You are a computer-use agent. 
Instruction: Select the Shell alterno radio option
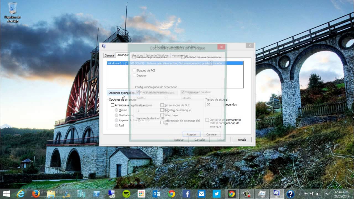point(116,115)
